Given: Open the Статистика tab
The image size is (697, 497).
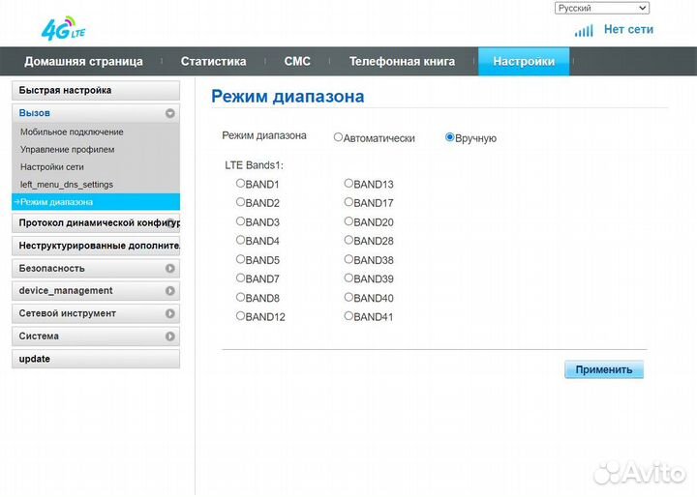Looking at the screenshot, I should [x=213, y=61].
